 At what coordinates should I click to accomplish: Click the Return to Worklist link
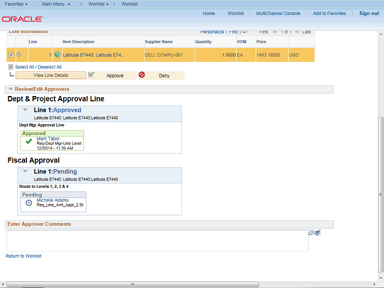click(x=23, y=256)
